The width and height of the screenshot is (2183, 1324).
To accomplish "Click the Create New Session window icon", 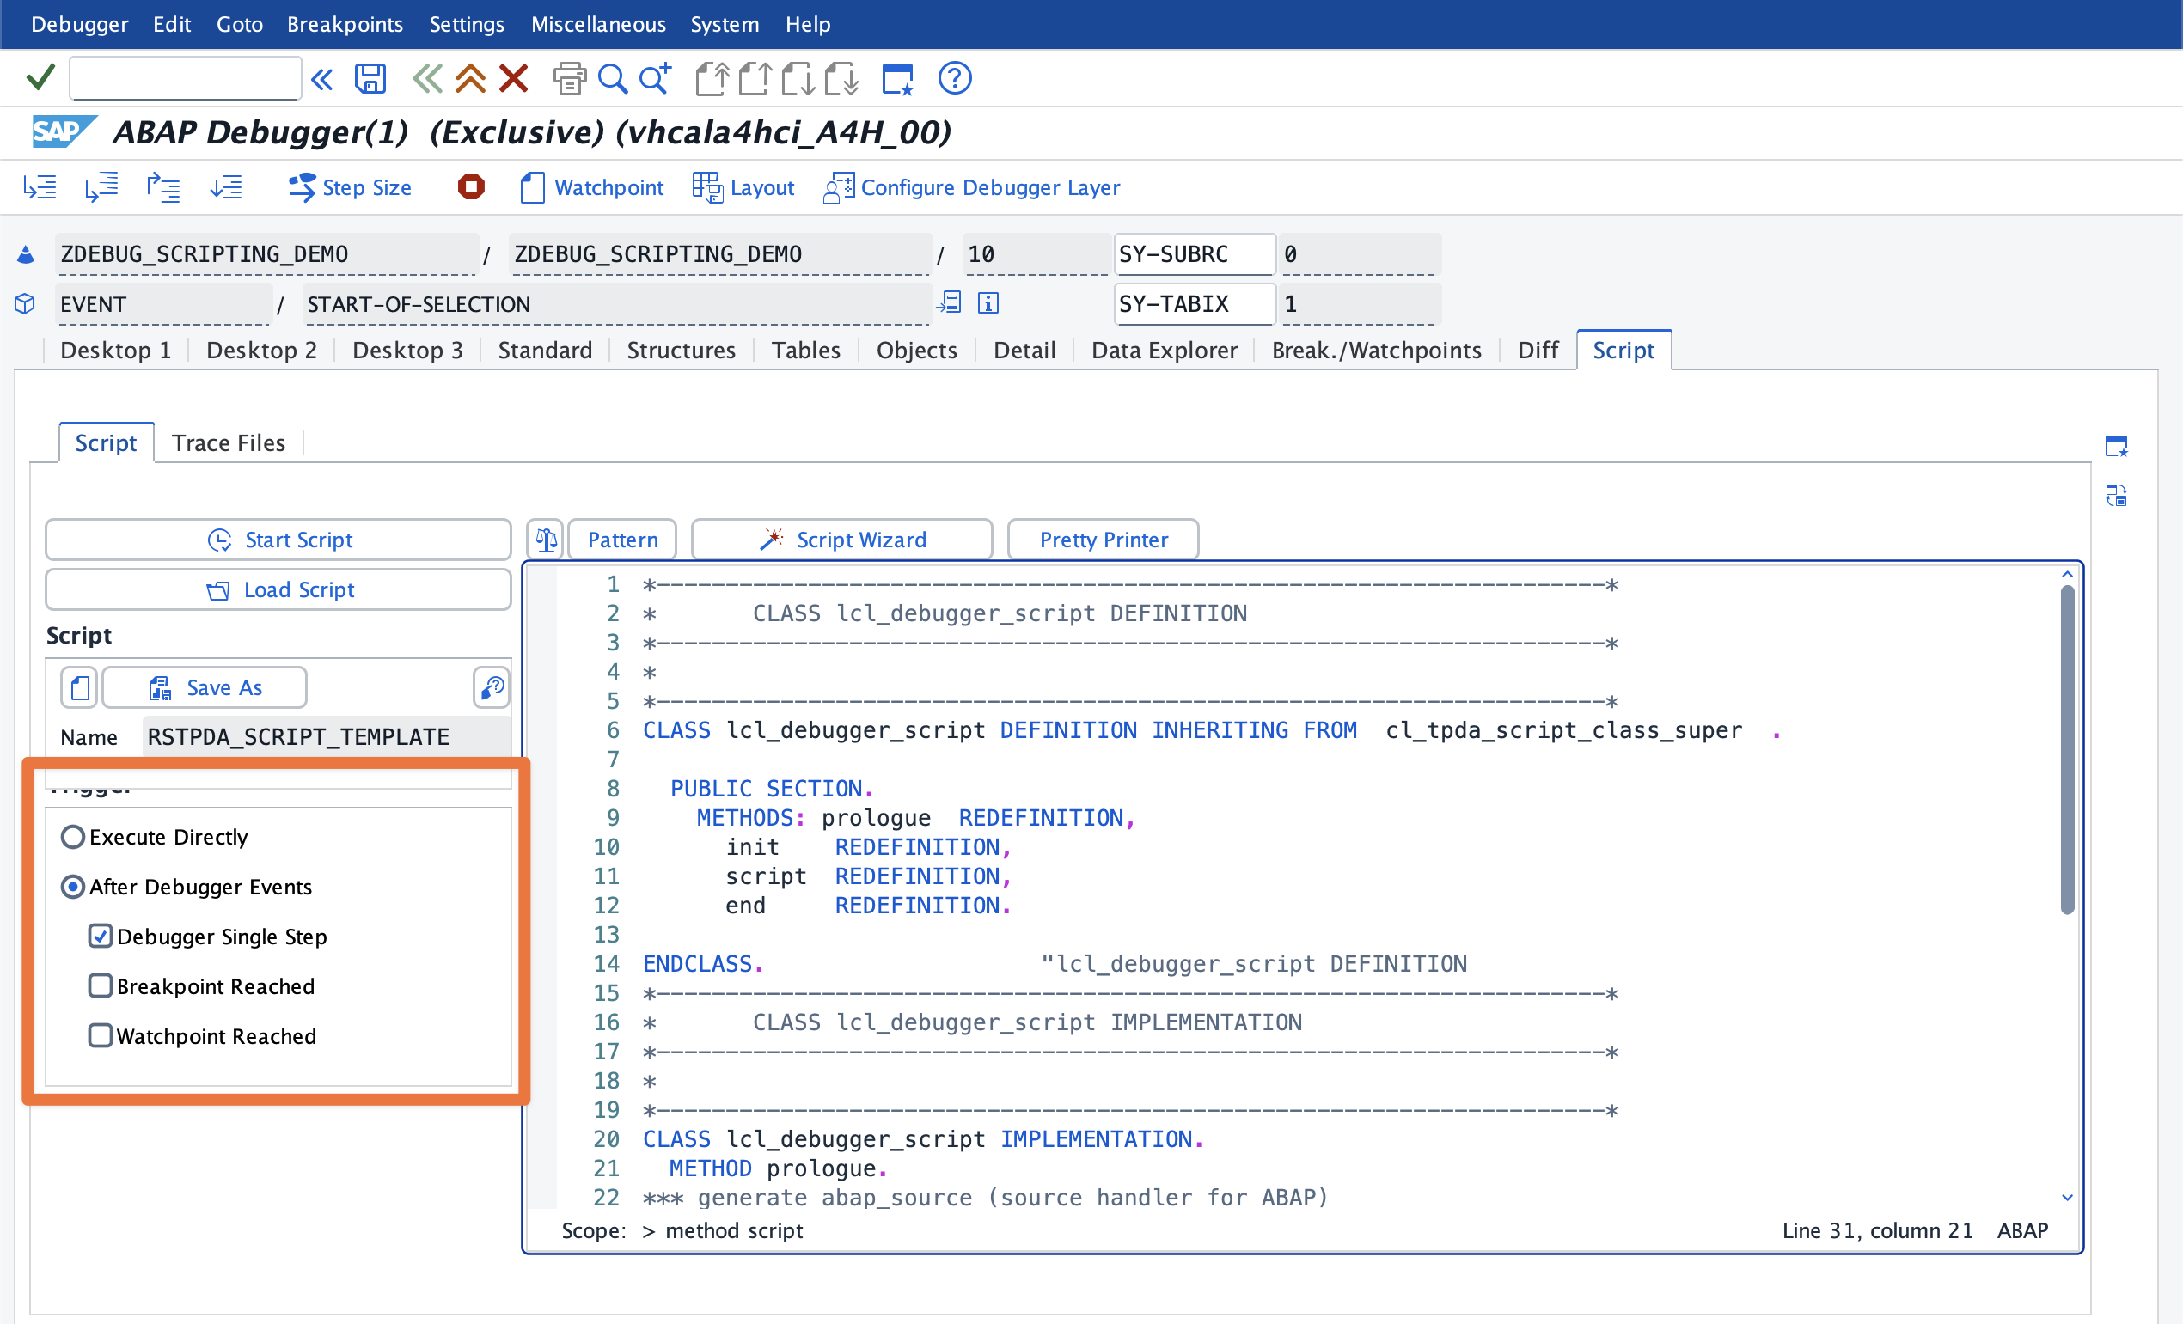I will coord(897,79).
